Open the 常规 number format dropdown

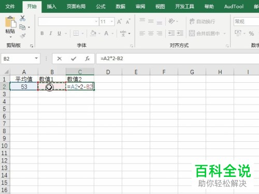pyautogui.click(x=246, y=22)
